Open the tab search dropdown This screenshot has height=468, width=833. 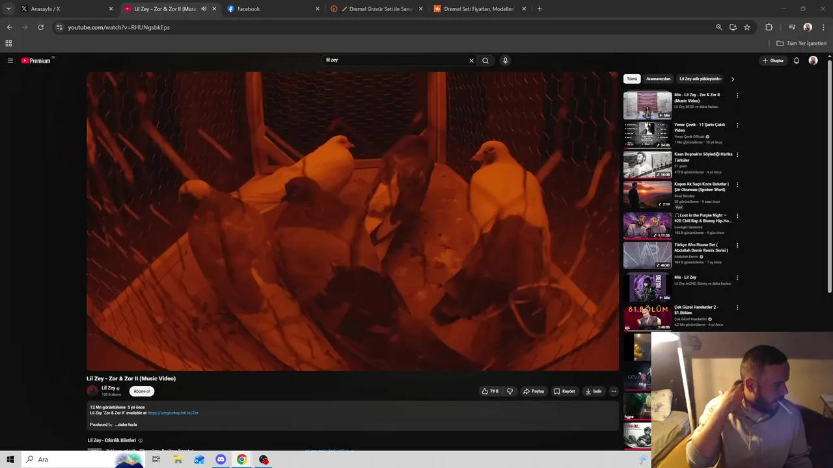[8, 9]
